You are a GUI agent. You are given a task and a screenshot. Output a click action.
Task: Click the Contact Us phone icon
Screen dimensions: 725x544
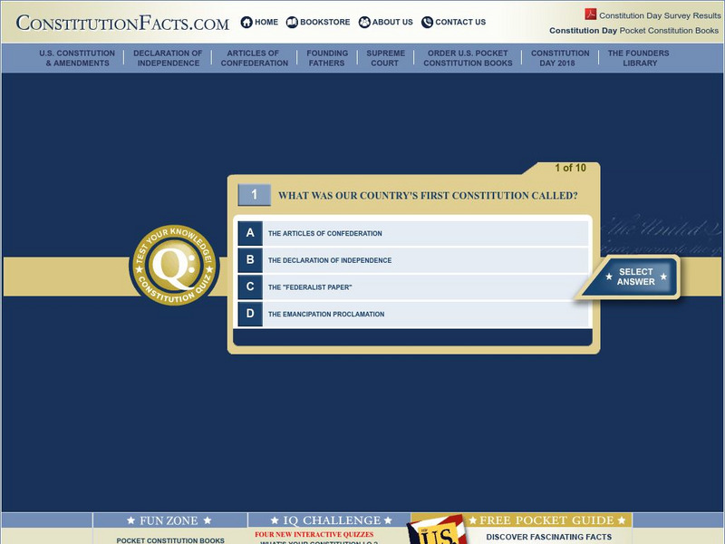(x=427, y=22)
